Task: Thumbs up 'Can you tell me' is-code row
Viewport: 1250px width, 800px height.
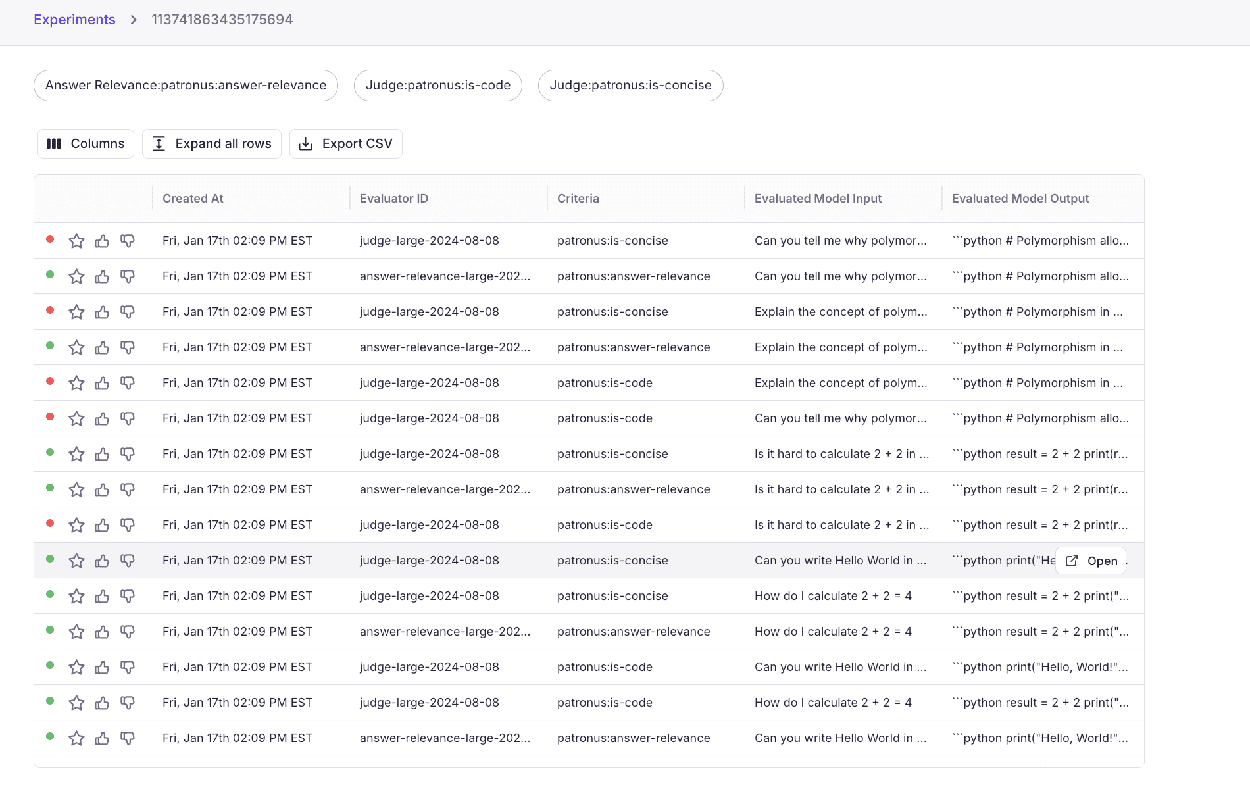Action: pos(102,418)
